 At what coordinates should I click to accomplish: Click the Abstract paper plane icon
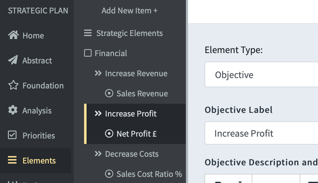[13, 60]
